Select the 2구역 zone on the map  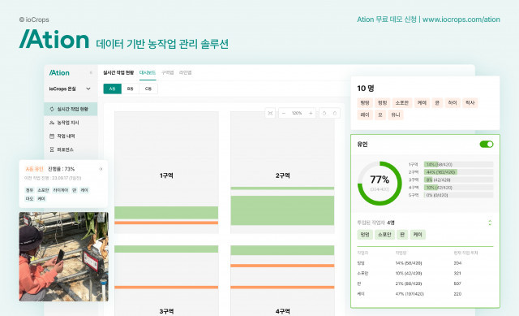282,172
